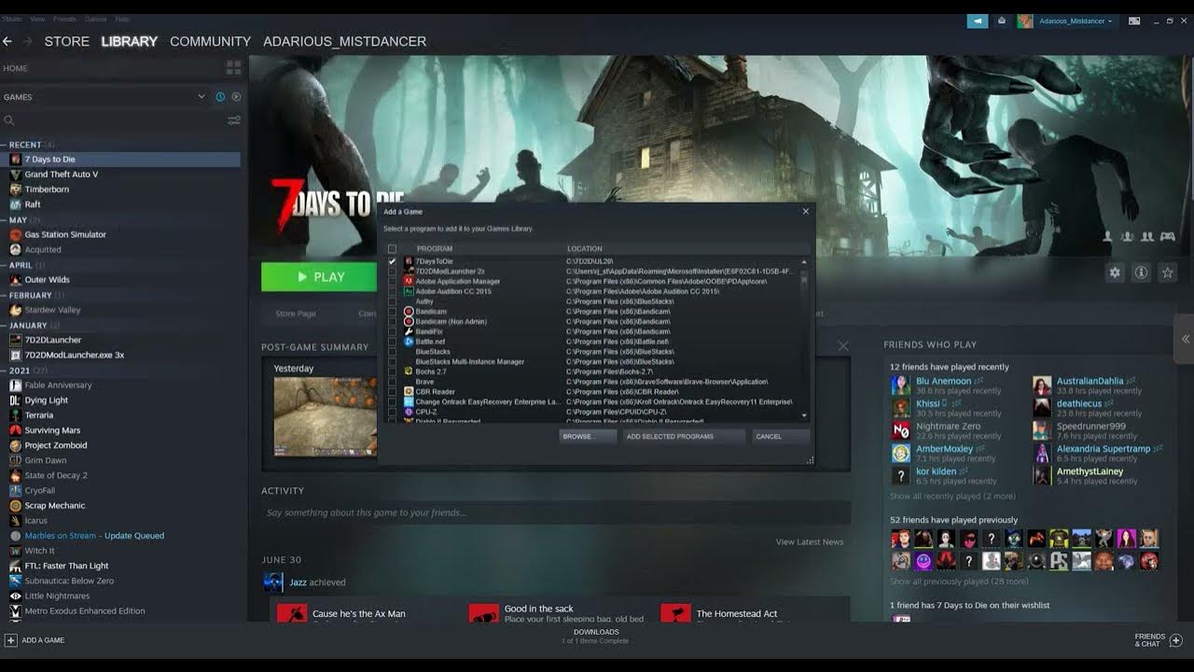Click the CPU-Z icon in program list
This screenshot has width=1194, height=672.
coord(409,412)
